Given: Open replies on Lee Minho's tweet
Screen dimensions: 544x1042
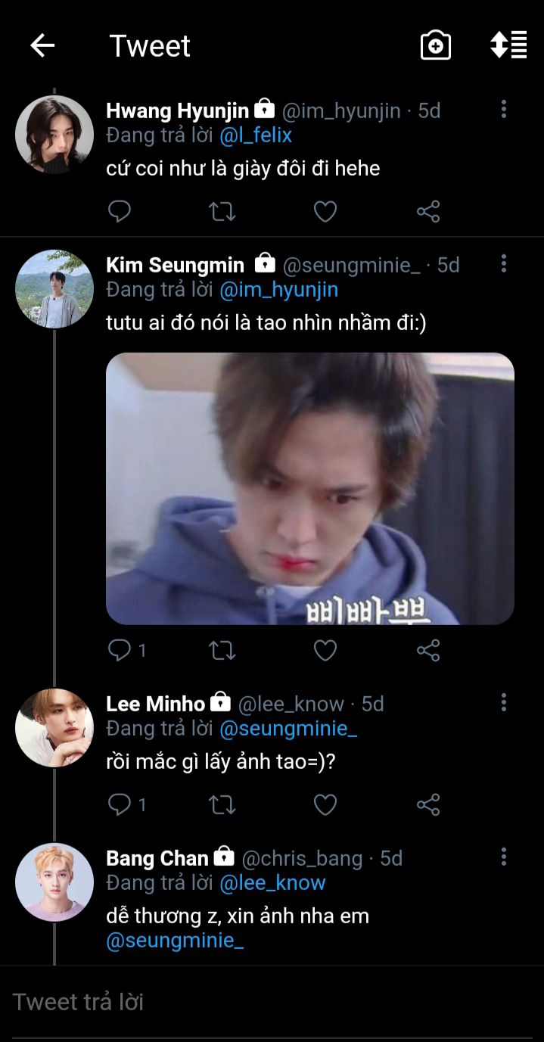Looking at the screenshot, I should tap(121, 804).
